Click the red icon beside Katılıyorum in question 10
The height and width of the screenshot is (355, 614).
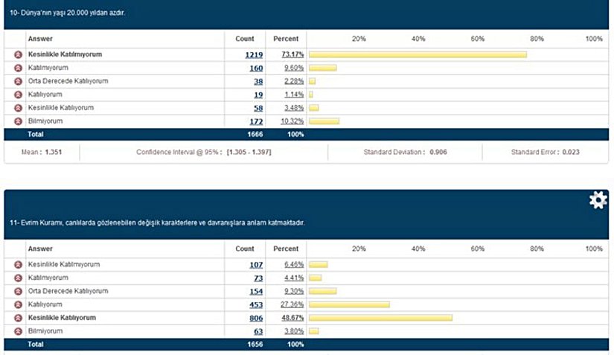coord(17,95)
